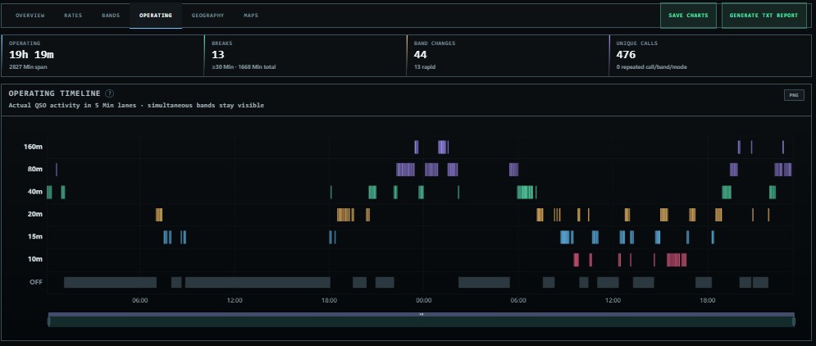816x346 pixels.
Task: Click the 160m band lane label
Action: [33, 147]
